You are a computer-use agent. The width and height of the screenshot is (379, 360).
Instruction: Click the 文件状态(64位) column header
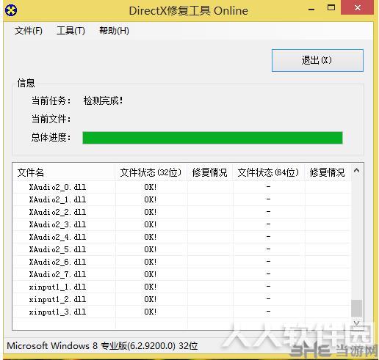pyautogui.click(x=268, y=172)
